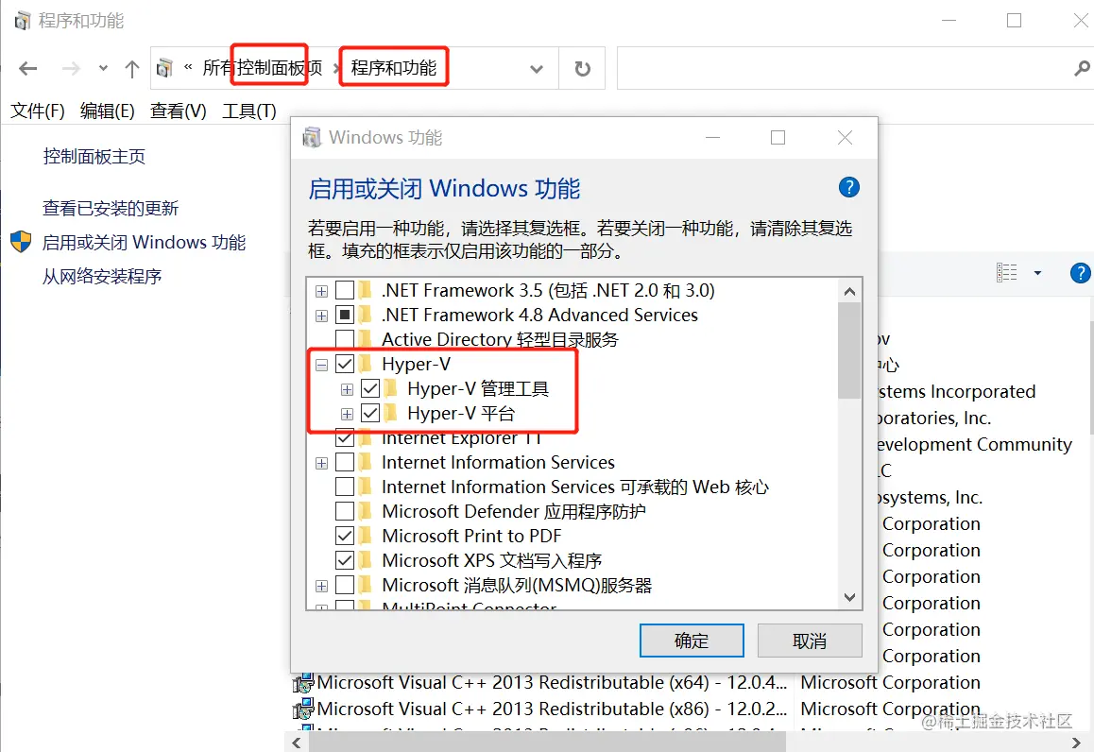Select Microsoft XPS 文档写入程序 label
The height and width of the screenshot is (752, 1094).
[x=492, y=561]
